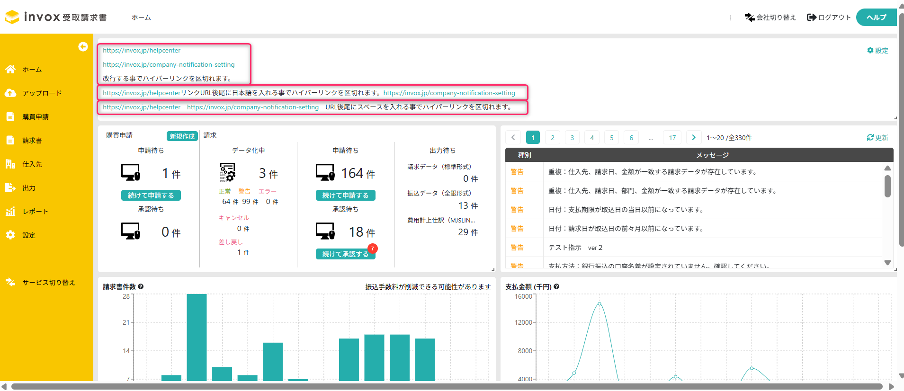The image size is (904, 391).
Task: Click the 新規作成 button
Action: click(x=182, y=136)
